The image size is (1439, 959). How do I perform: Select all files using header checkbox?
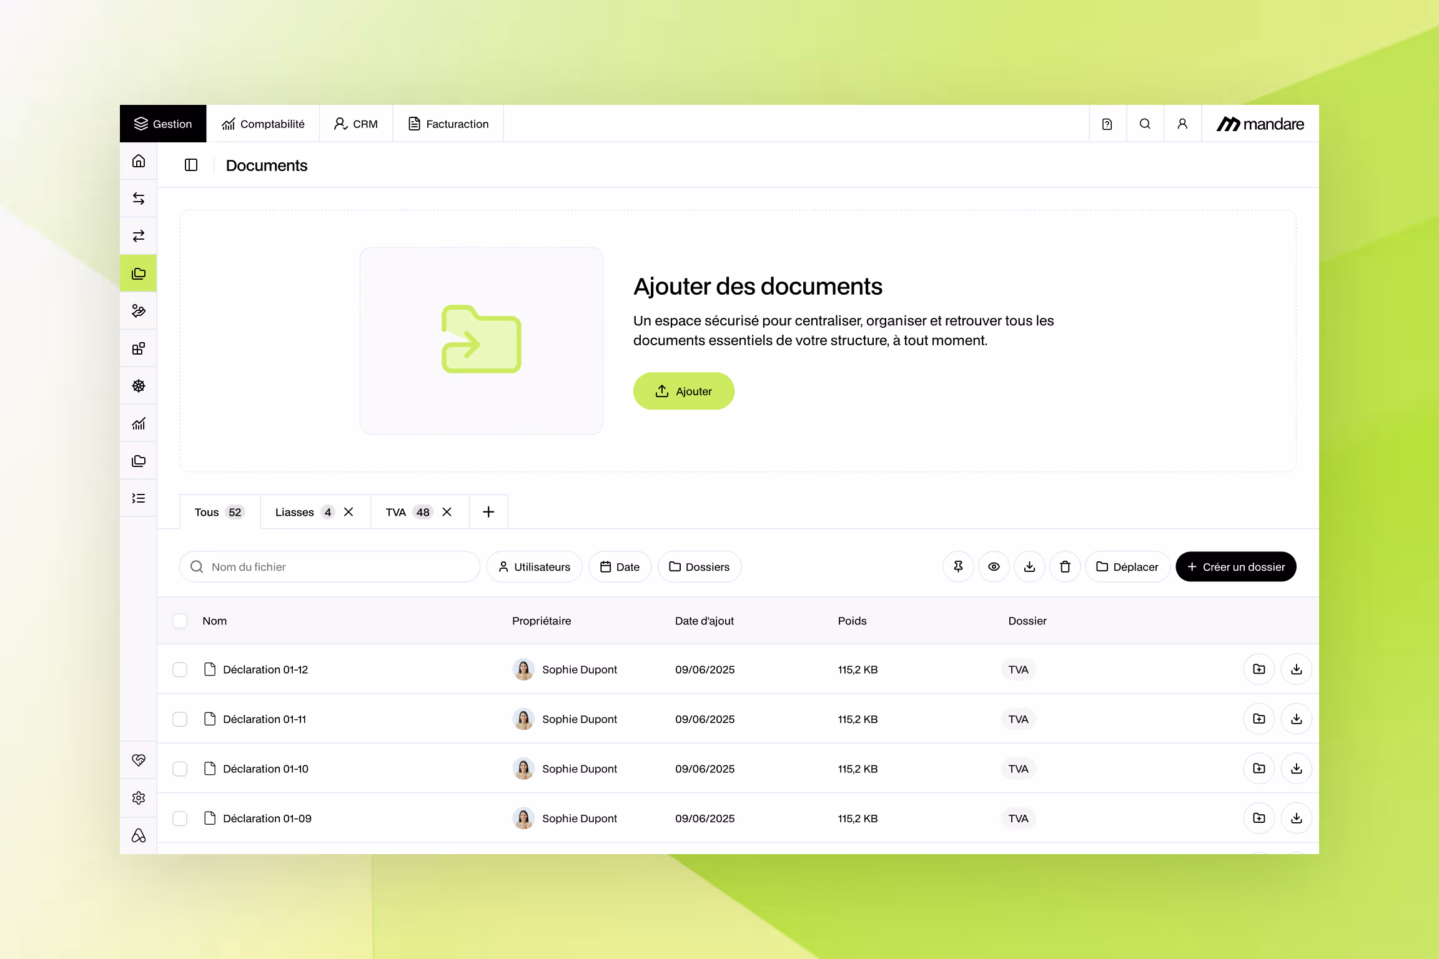pos(180,621)
